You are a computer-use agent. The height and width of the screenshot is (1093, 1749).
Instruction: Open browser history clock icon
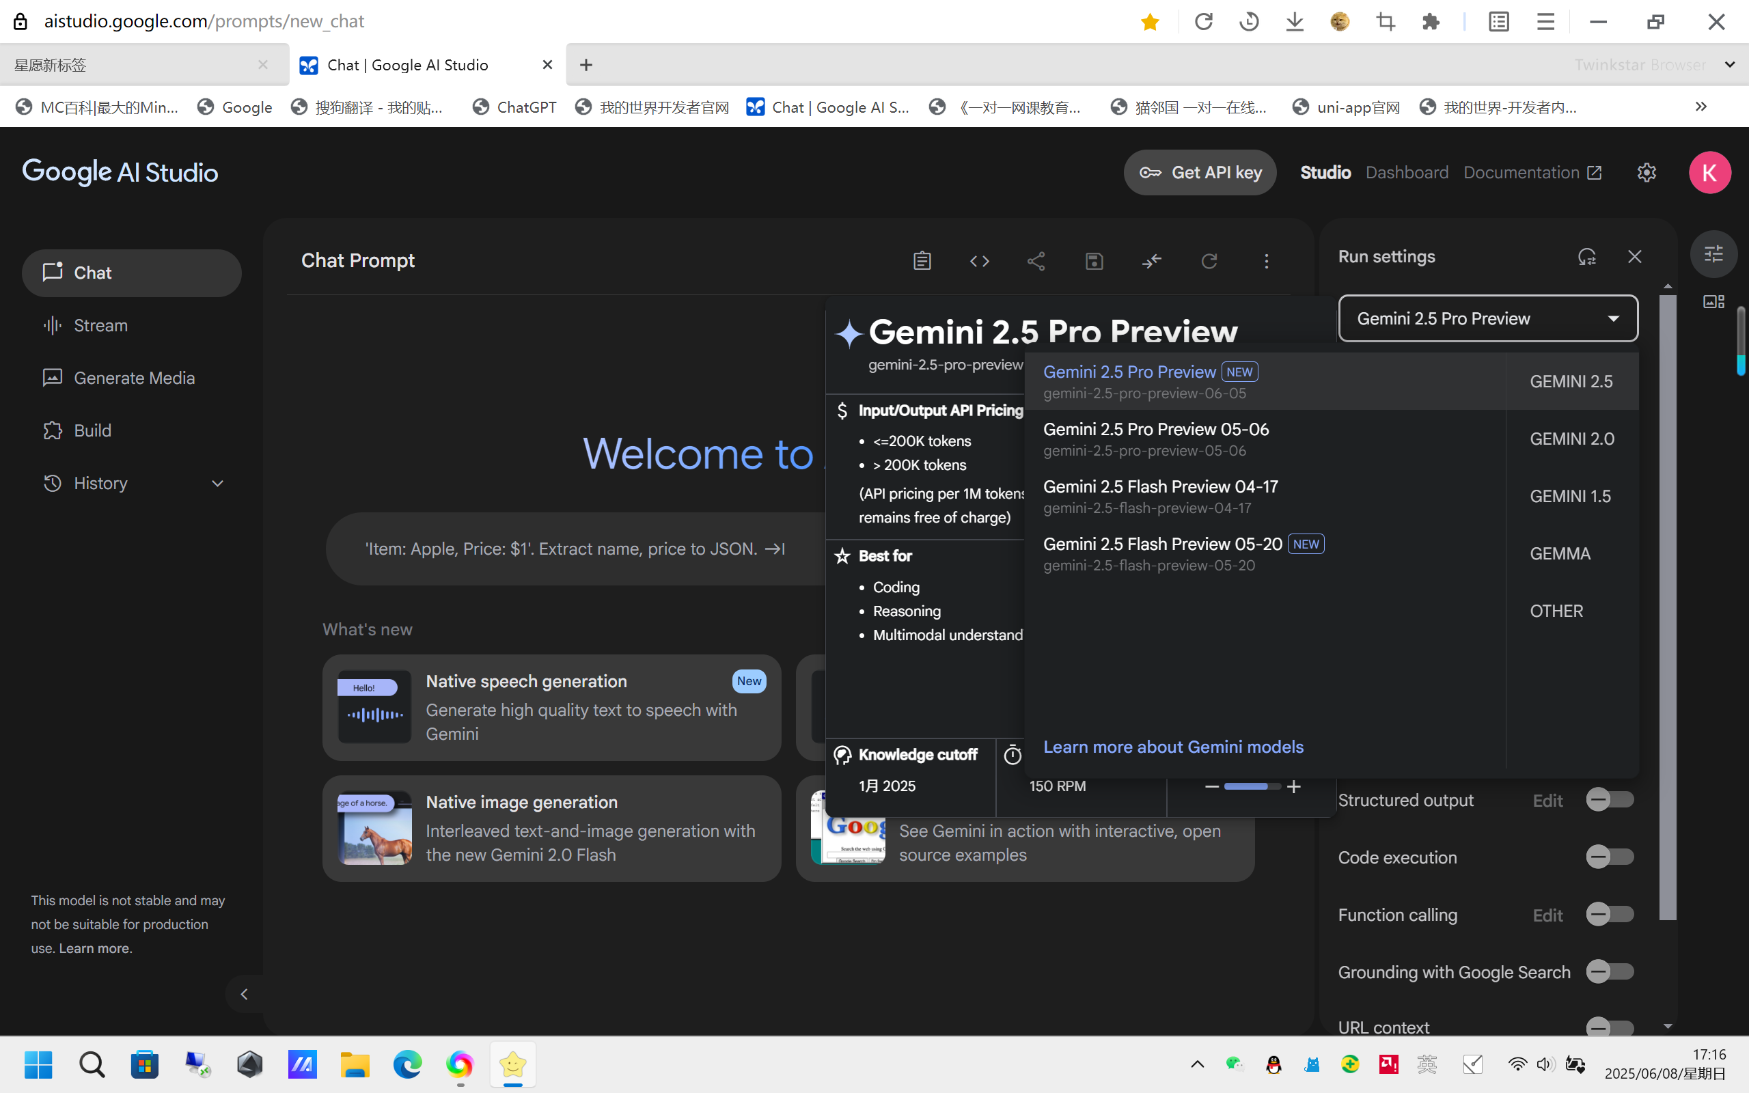click(1249, 22)
